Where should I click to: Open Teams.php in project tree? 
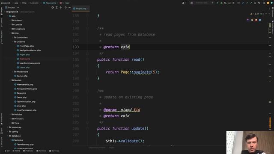point(24,59)
